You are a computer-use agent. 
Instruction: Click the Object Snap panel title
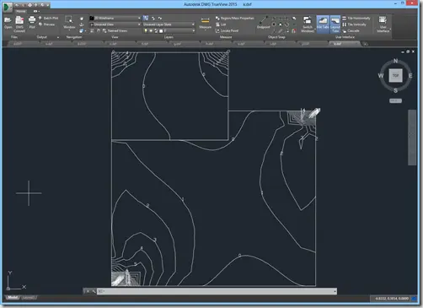click(276, 37)
